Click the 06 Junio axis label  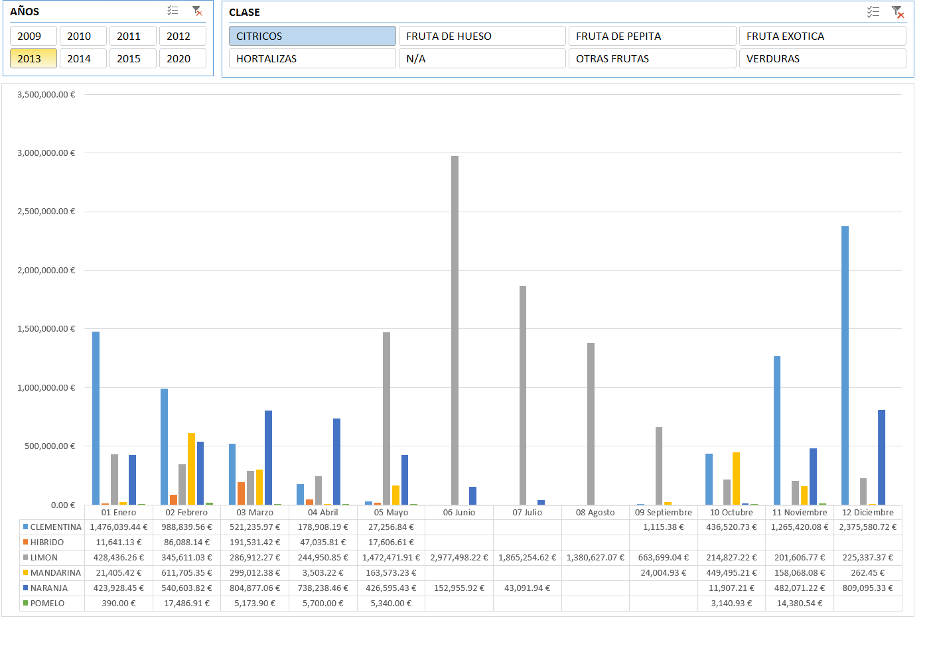[x=459, y=513]
